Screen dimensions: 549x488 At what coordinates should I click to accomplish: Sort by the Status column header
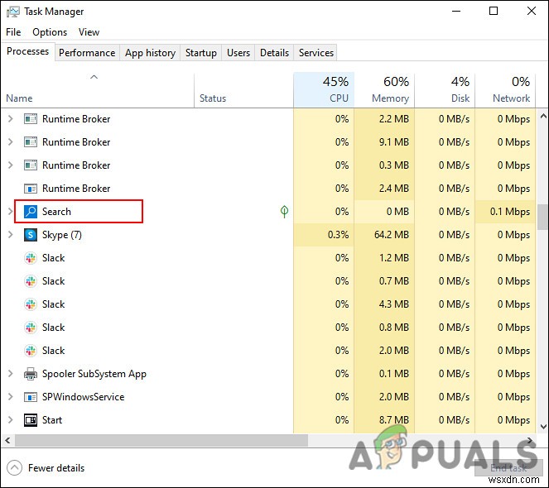243,90
